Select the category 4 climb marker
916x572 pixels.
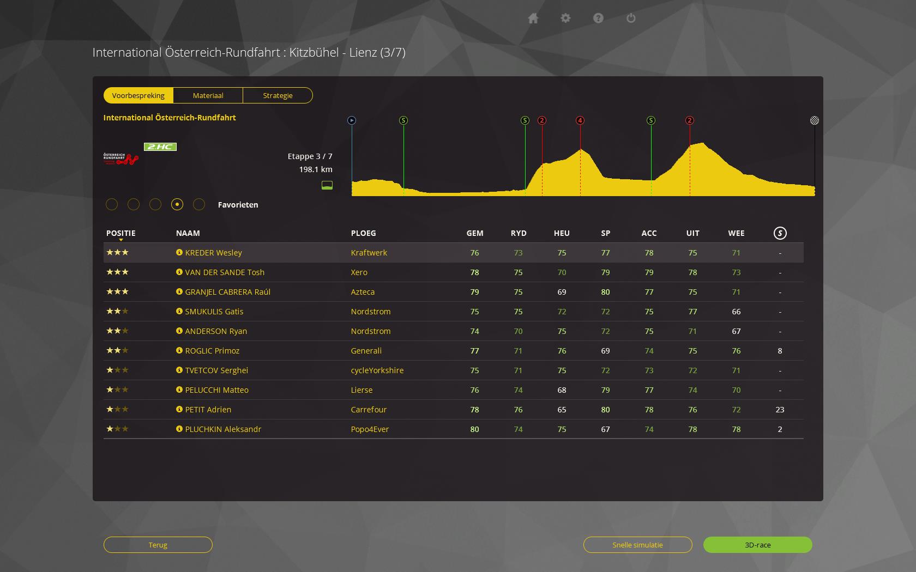tap(580, 120)
